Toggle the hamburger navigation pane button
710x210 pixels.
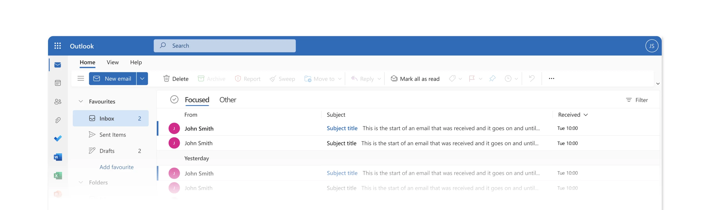81,79
